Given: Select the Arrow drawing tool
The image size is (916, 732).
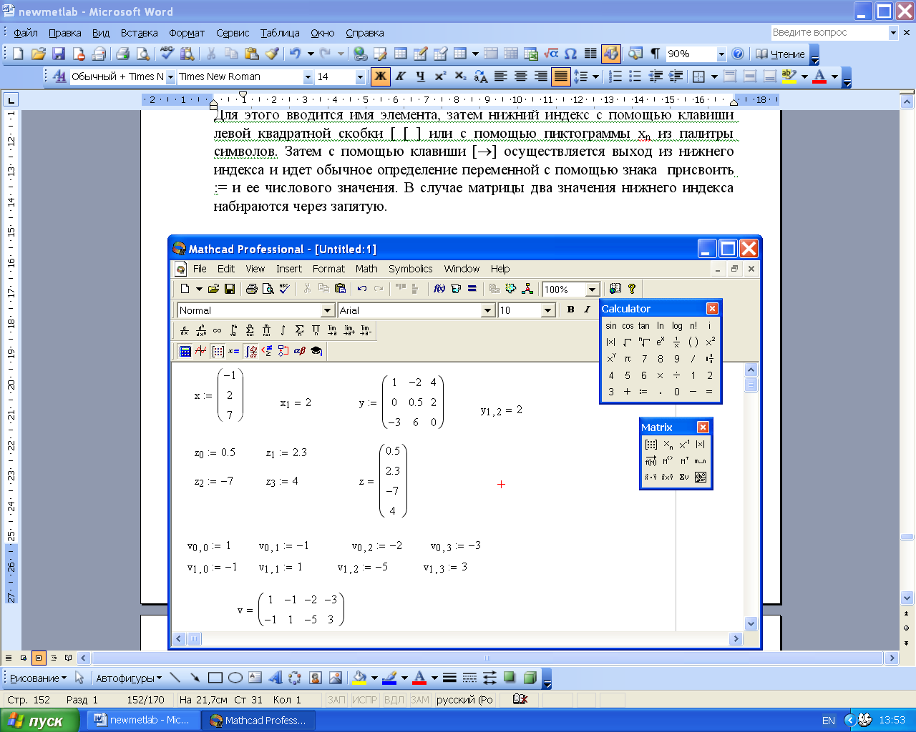Looking at the screenshot, I should tap(195, 678).
